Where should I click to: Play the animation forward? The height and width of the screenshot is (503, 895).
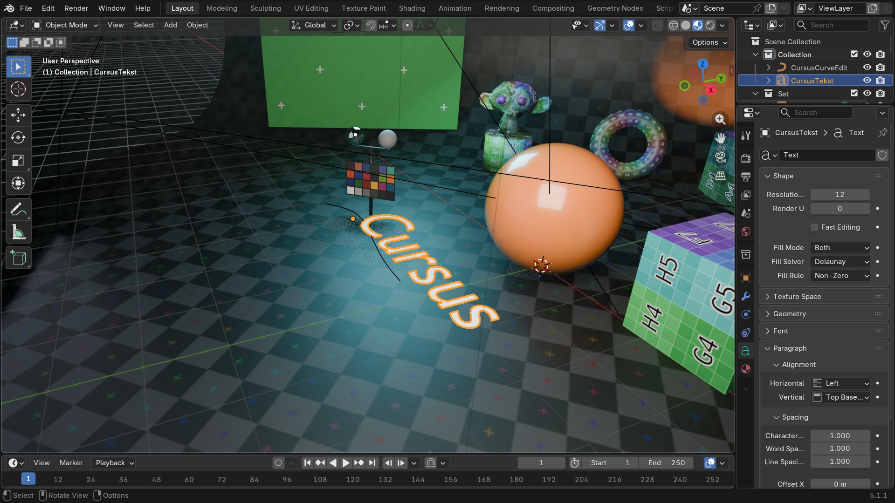tap(346, 462)
